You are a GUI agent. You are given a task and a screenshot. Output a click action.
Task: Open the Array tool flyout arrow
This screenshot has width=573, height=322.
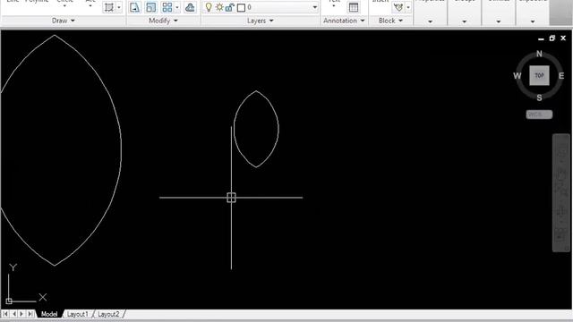pos(177,7)
